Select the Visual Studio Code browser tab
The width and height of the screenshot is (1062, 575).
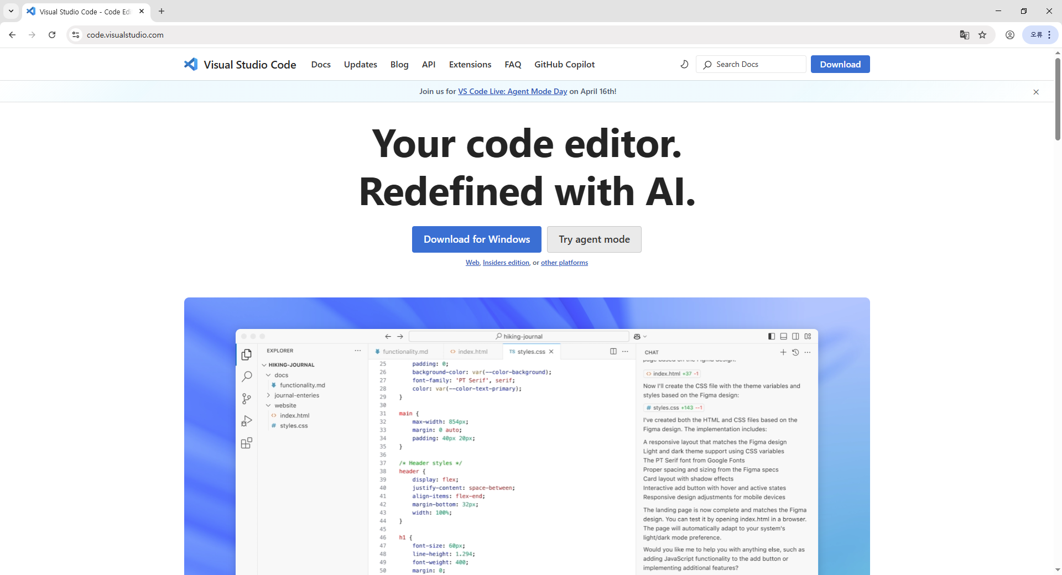[86, 12]
